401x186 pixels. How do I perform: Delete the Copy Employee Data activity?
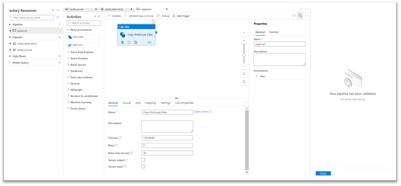pyautogui.click(x=122, y=42)
